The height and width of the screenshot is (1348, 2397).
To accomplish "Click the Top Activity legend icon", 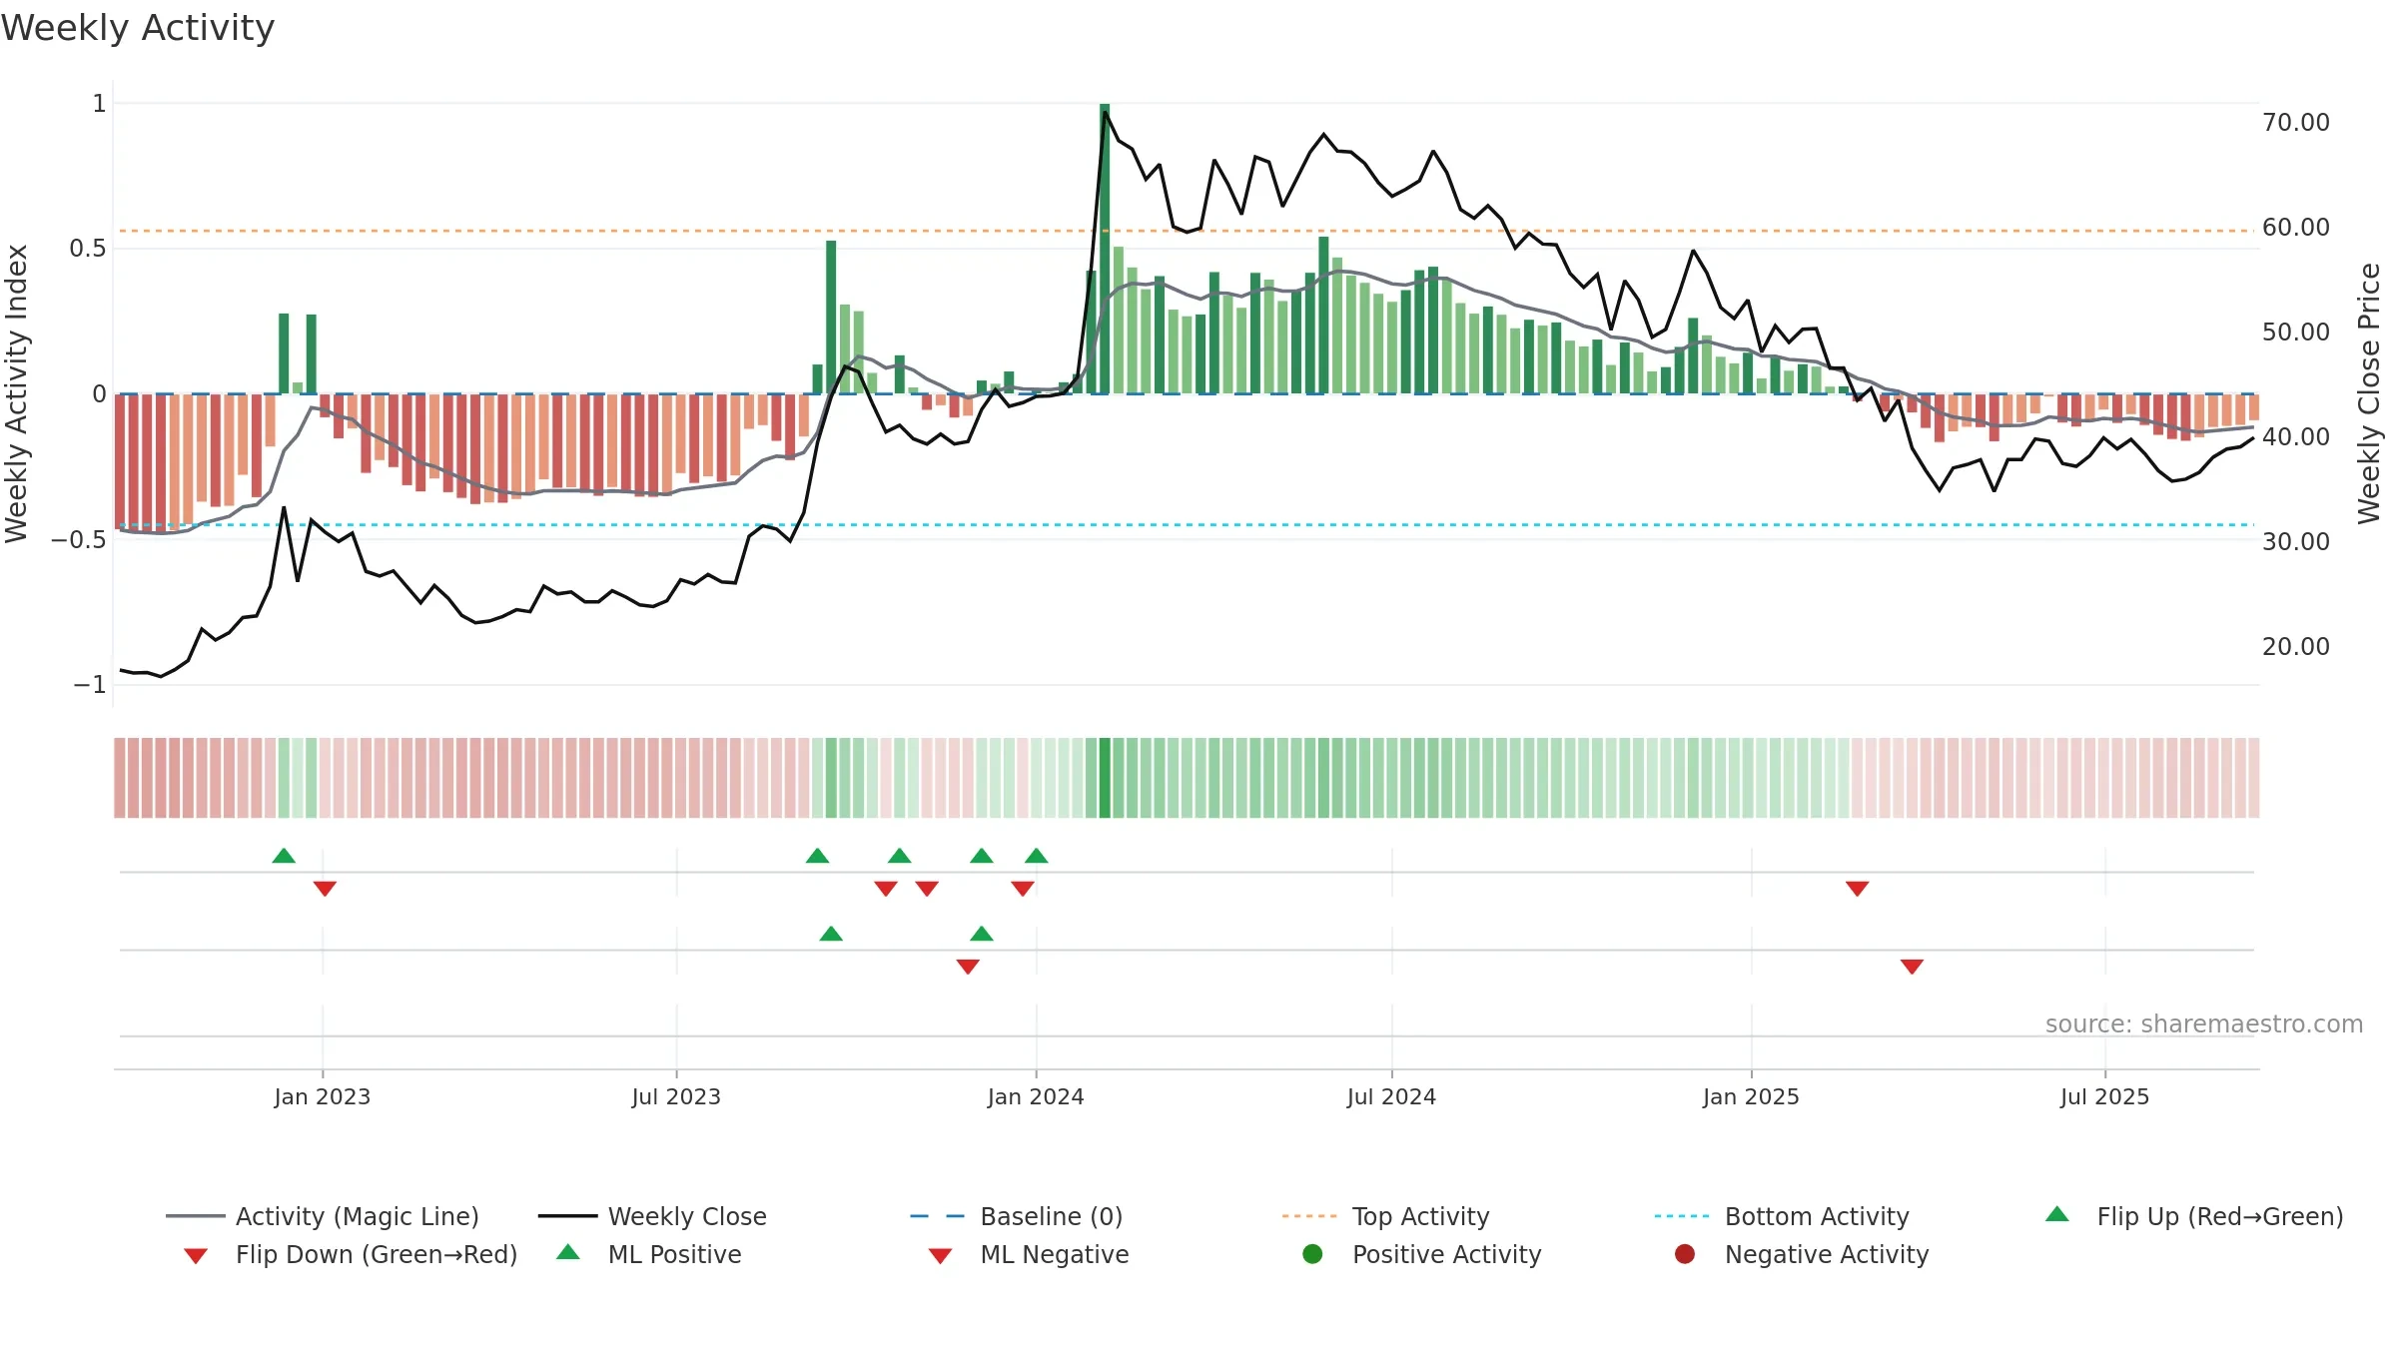I will (x=1309, y=1216).
